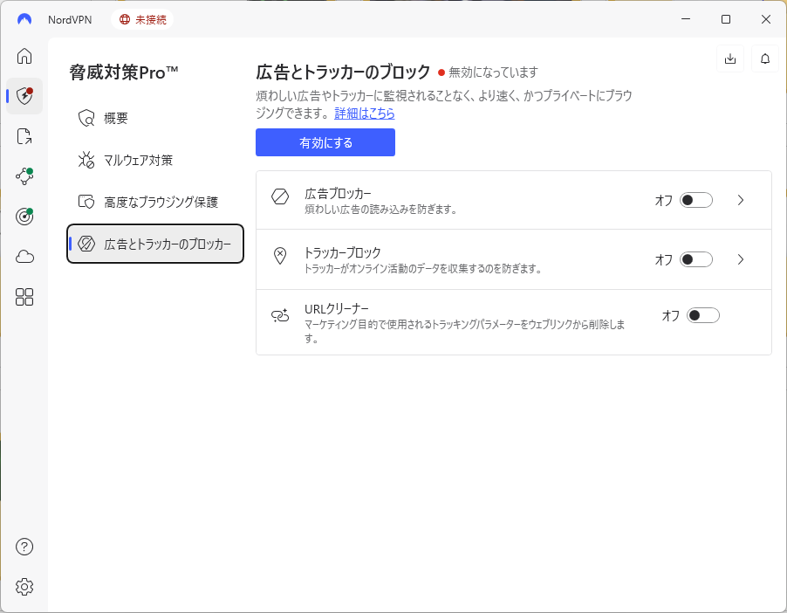Open the cloud storage sidebar icon

[x=24, y=257]
